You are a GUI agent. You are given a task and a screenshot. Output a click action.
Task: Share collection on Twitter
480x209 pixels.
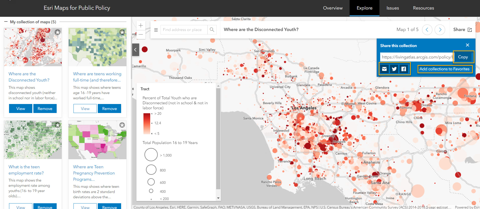[394, 69]
